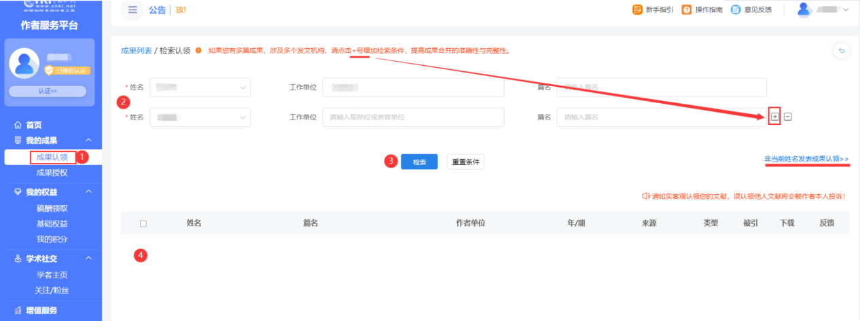Viewport: 860px width, 321px height.
Task: Click the 成果列表 breadcrumb link
Action: [x=136, y=51]
